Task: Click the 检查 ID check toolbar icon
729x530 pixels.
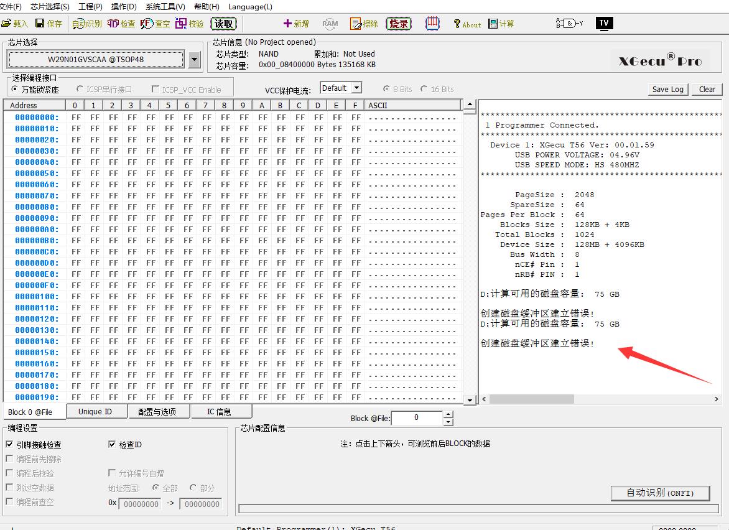Action: 121,24
